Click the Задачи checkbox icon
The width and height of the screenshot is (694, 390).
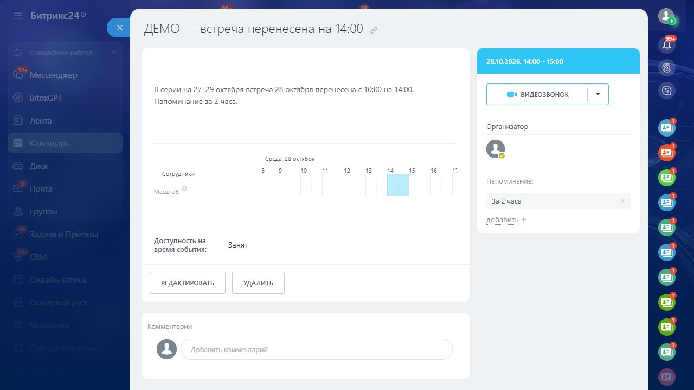click(x=18, y=235)
